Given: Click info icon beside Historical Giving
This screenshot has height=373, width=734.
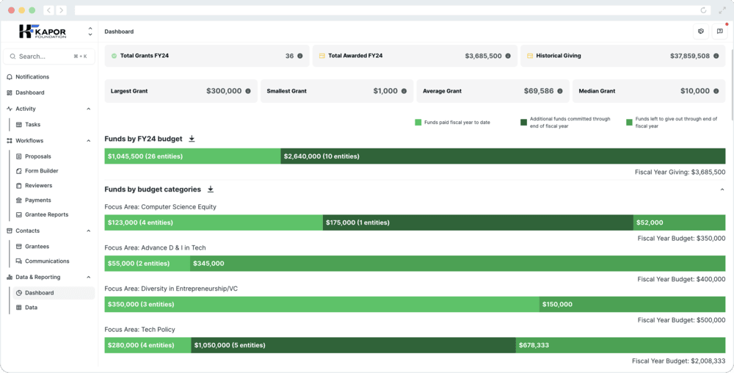Looking at the screenshot, I should point(716,56).
